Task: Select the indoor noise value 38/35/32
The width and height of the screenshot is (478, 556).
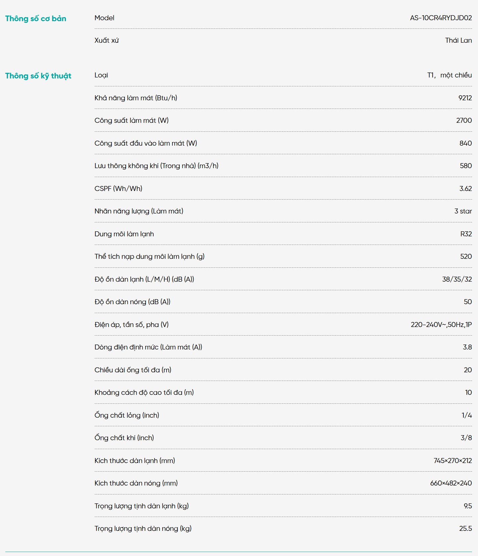Action: click(x=457, y=279)
